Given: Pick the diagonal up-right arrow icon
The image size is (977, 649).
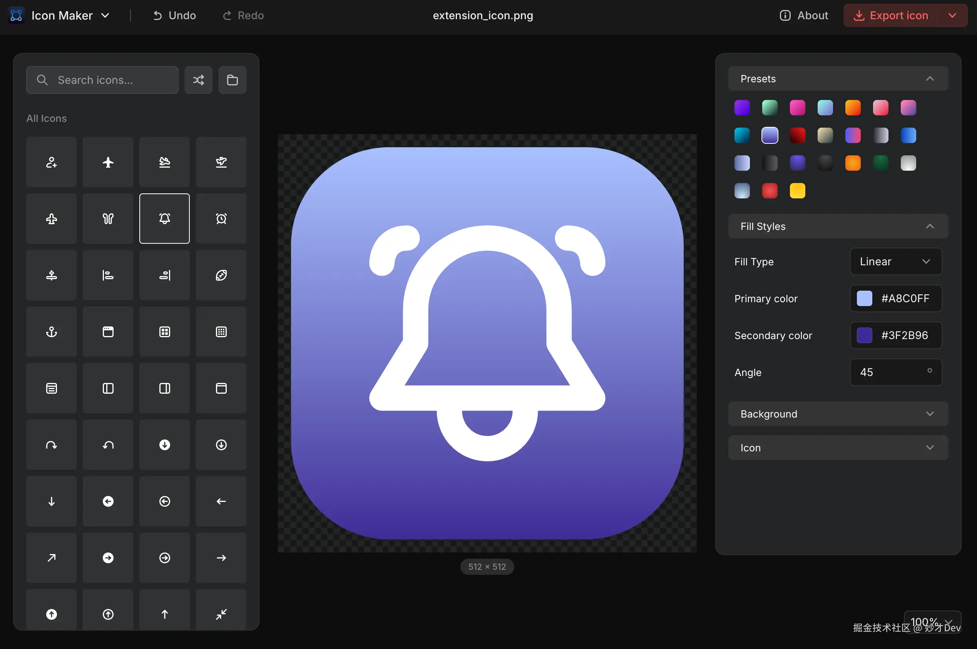Looking at the screenshot, I should click(51, 557).
